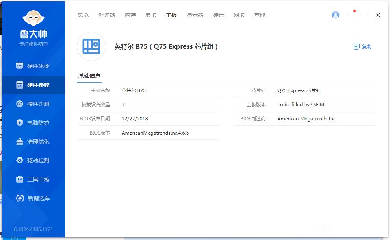
Task: Switch to the 显卡 tab
Action: (151, 15)
